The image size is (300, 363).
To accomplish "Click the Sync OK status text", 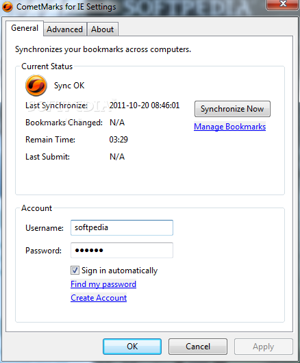I will click(x=69, y=86).
